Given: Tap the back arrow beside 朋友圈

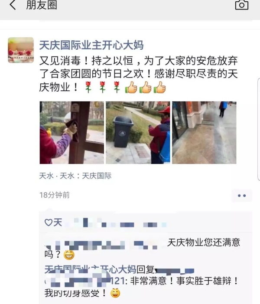Looking at the screenshot, I should (13, 5).
